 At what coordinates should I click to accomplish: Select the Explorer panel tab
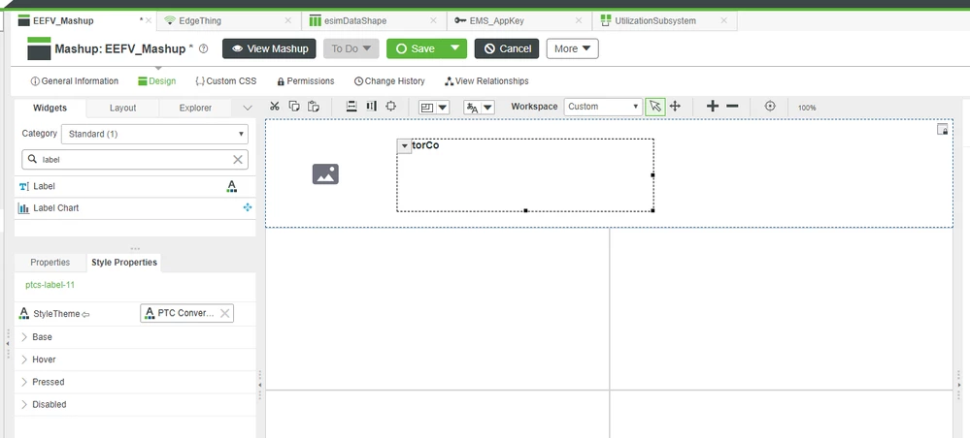coord(195,108)
